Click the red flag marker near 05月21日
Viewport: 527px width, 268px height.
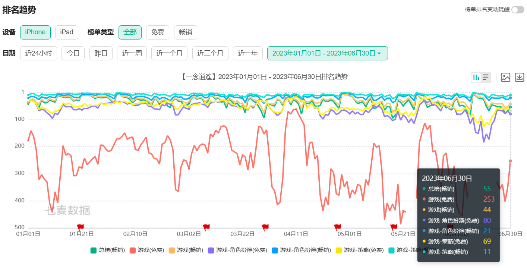pos(394,227)
